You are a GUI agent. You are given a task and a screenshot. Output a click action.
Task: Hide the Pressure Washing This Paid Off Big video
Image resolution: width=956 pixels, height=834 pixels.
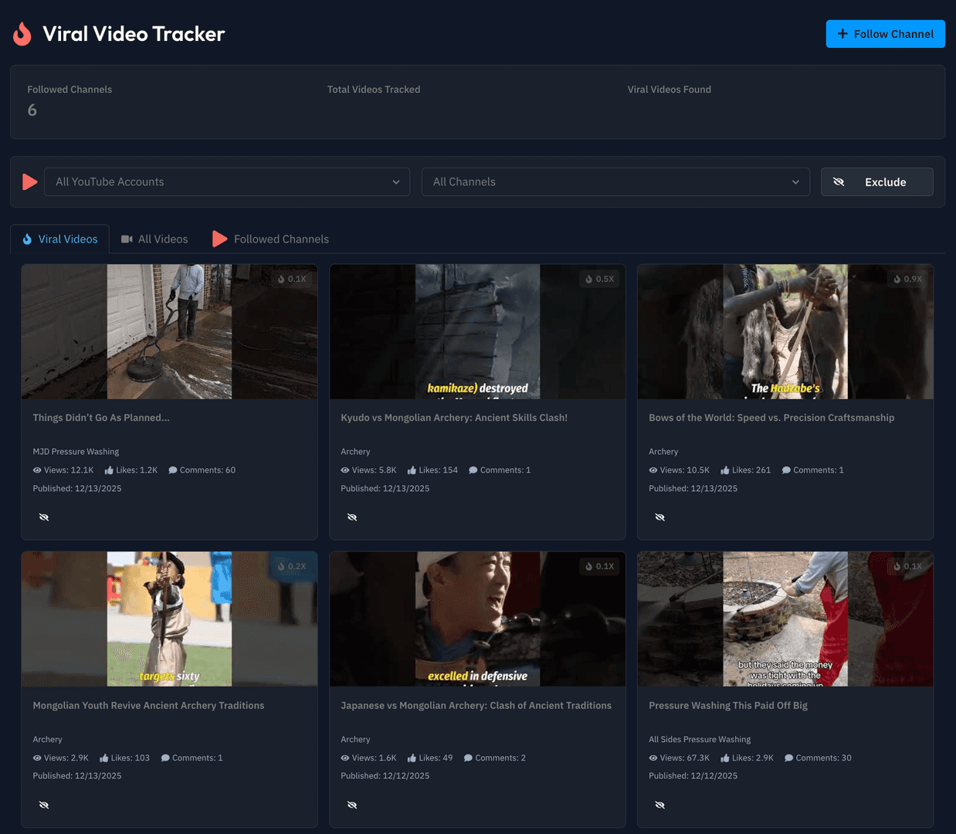click(660, 805)
